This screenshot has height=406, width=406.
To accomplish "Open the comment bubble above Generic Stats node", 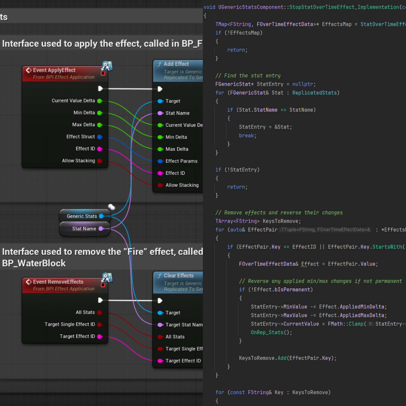I will point(112,207).
